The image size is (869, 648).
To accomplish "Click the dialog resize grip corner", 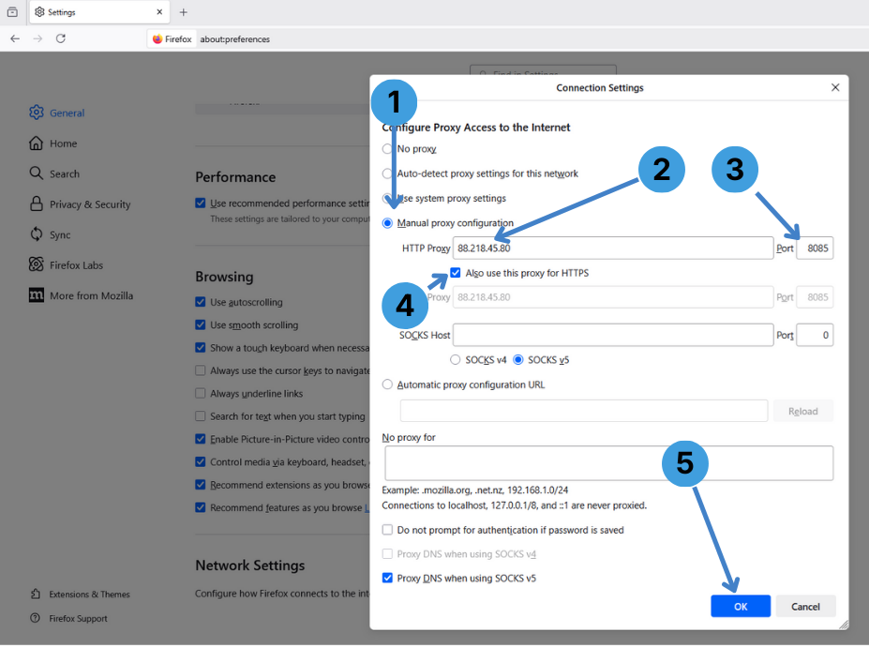I will coord(844,625).
